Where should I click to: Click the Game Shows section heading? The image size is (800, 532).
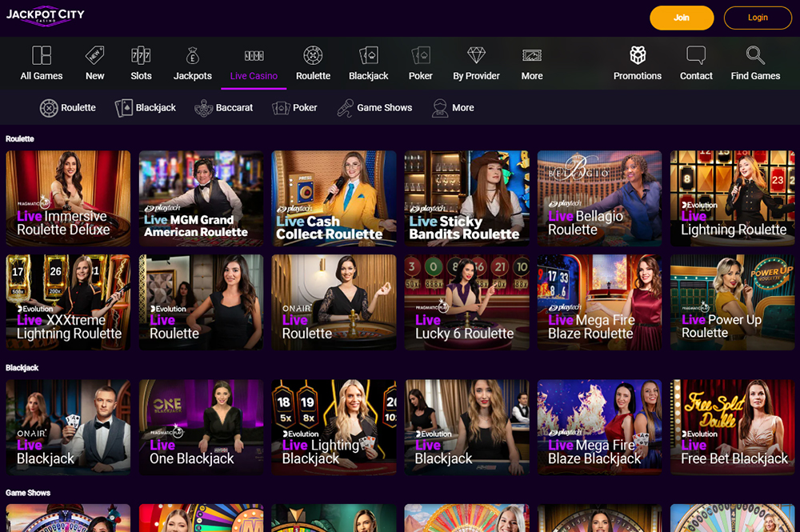[28, 493]
